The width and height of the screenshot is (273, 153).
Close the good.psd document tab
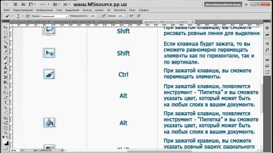tap(192, 22)
